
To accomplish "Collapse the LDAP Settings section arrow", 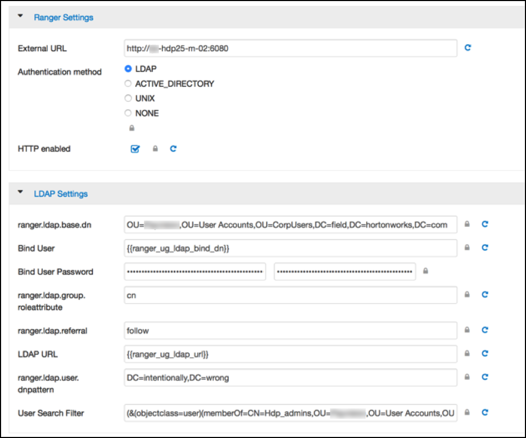I will 21,193.
